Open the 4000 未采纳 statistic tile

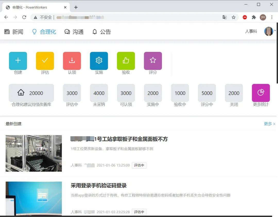[x=99, y=93]
